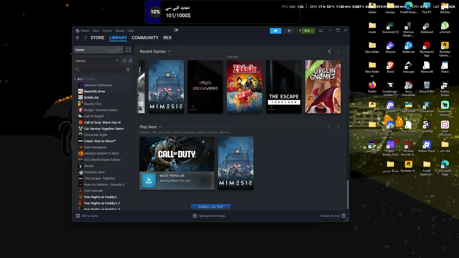Screen dimensions: 459x258
Task: Select the Voicemod V3 desktop icon
Action: click(390, 28)
